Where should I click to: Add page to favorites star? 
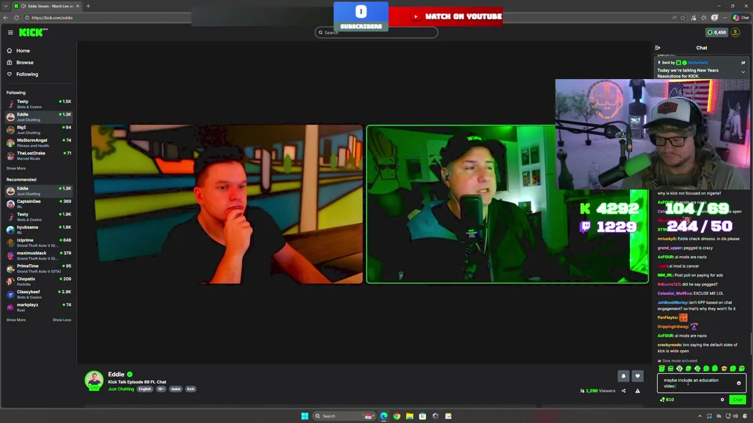pos(684,18)
